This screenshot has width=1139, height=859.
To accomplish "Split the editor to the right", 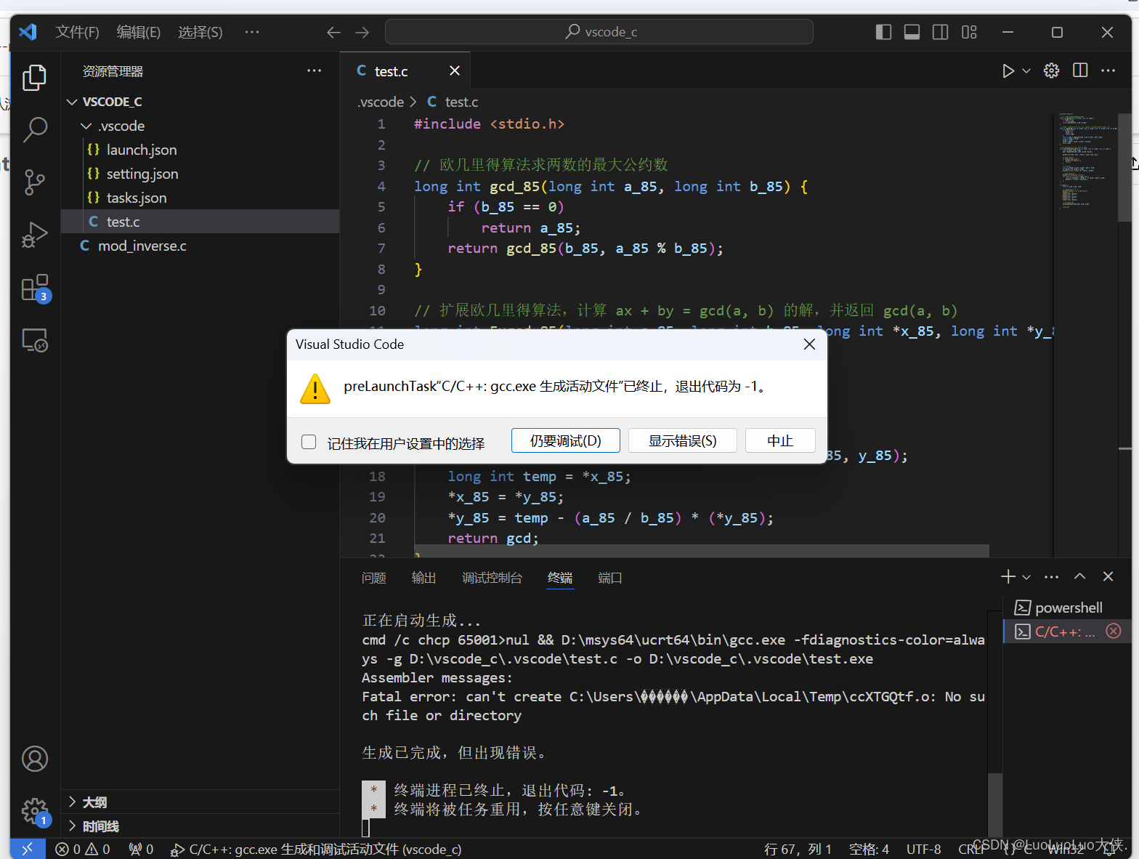I will click(x=1080, y=70).
